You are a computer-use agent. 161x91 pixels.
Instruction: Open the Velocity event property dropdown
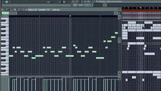pyautogui.click(x=61, y=10)
